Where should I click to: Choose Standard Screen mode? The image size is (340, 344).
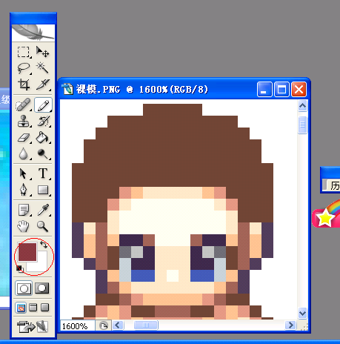(21, 308)
